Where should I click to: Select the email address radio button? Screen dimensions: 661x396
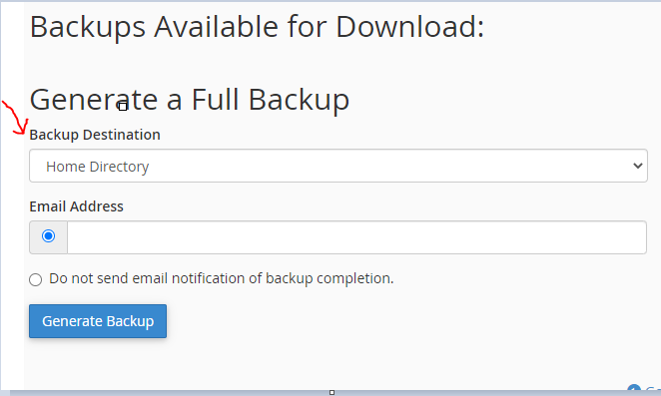pyautogui.click(x=49, y=236)
